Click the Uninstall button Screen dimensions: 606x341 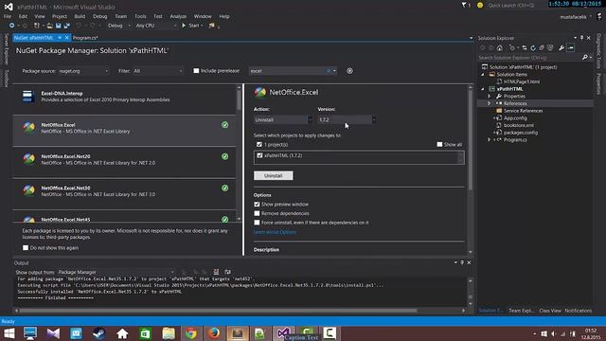274,175
